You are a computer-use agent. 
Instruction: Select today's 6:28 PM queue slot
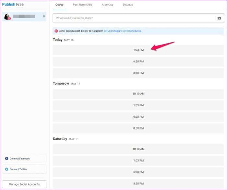(x=138, y=61)
